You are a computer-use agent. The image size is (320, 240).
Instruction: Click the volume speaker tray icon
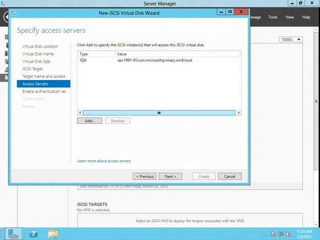[288, 234]
